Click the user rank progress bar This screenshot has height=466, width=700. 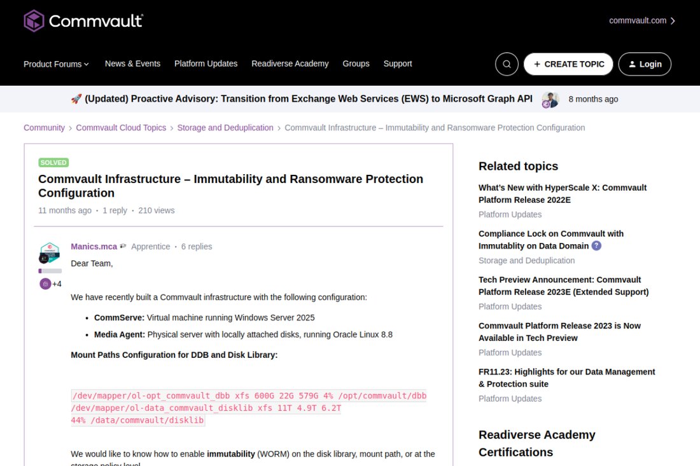(x=50, y=271)
